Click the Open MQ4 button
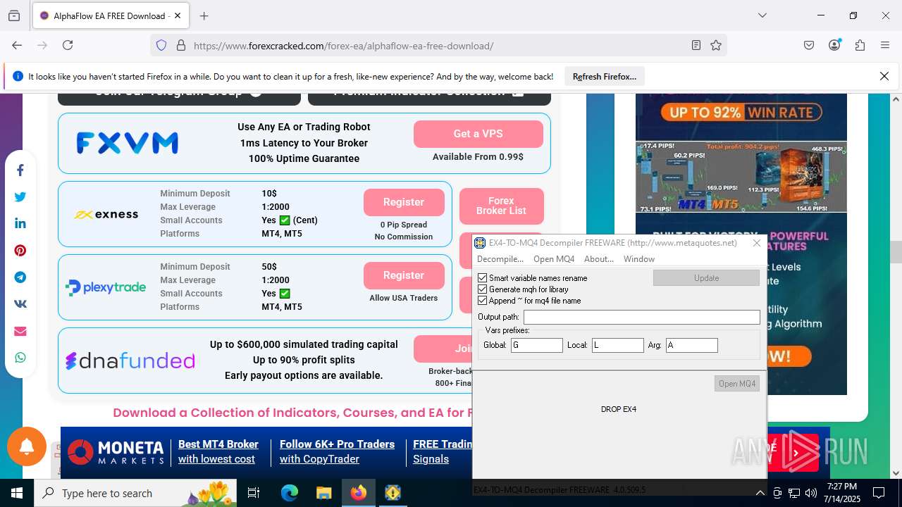The height and width of the screenshot is (507, 902). [x=737, y=384]
